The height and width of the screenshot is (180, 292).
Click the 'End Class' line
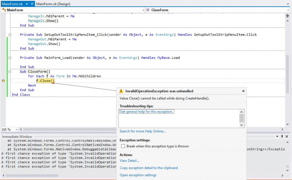[21, 94]
